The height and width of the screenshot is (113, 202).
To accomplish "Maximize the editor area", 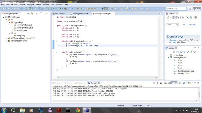I will click(160, 13).
